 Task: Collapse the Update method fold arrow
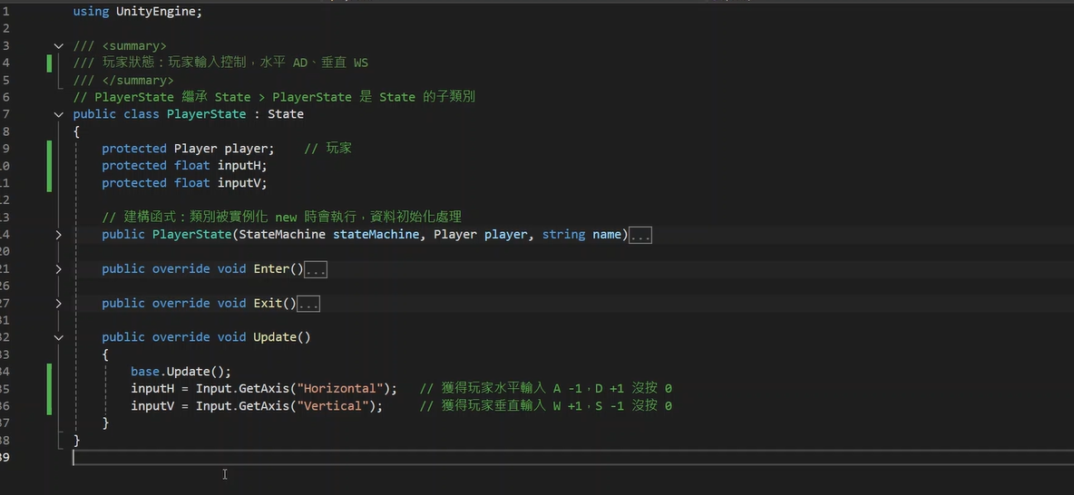coord(59,337)
